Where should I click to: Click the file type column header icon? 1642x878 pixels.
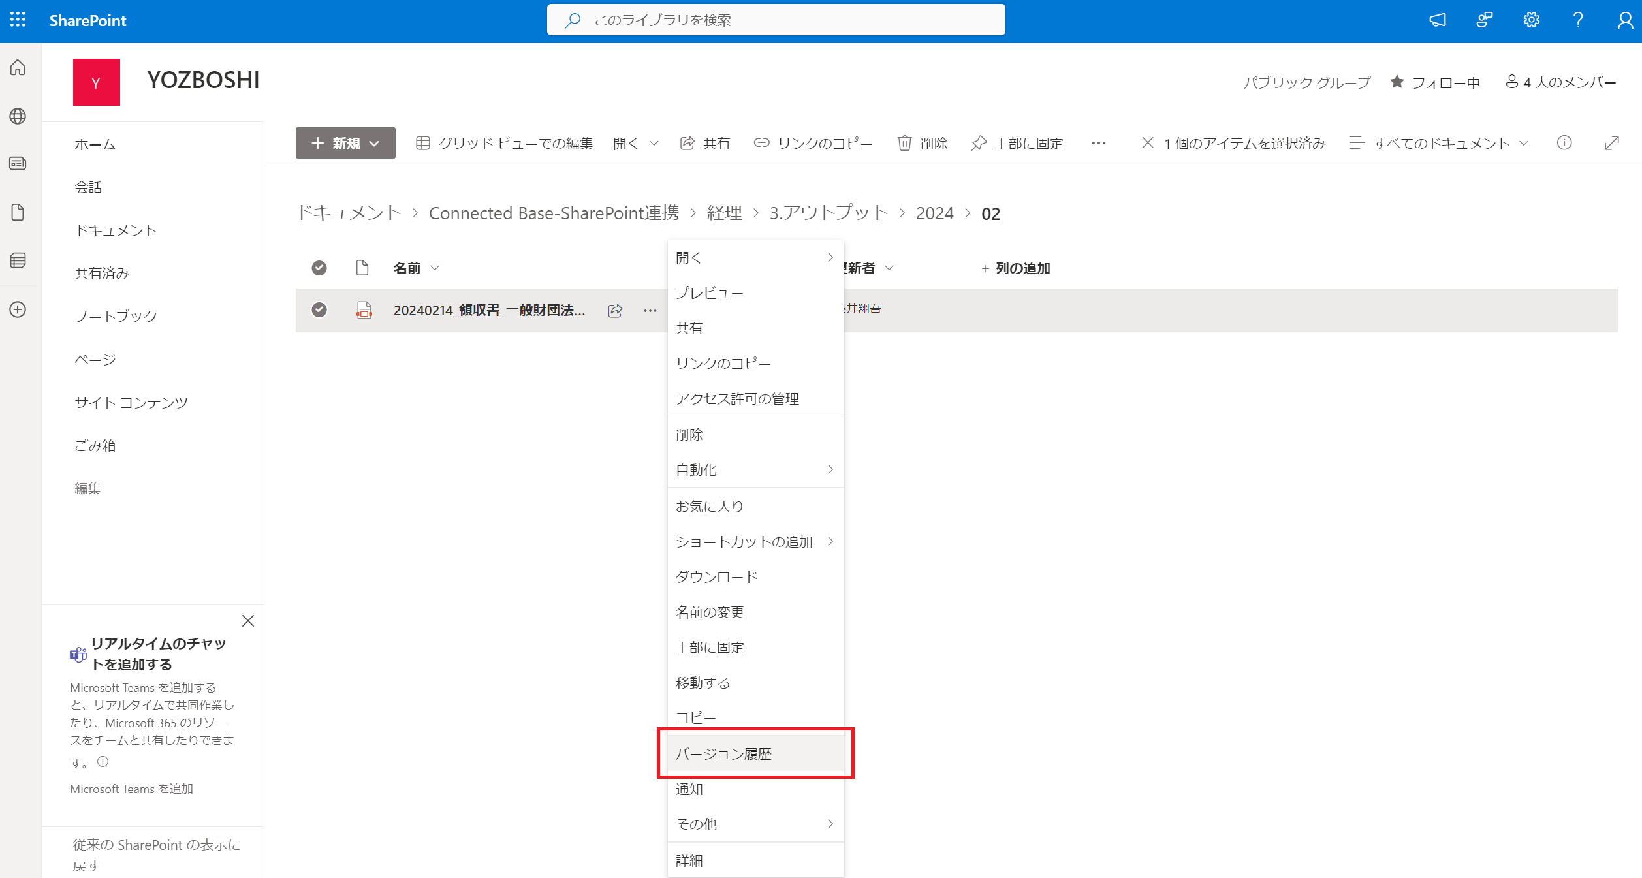362,268
